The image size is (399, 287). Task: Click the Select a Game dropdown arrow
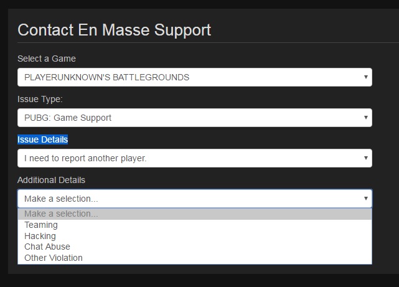coord(365,77)
